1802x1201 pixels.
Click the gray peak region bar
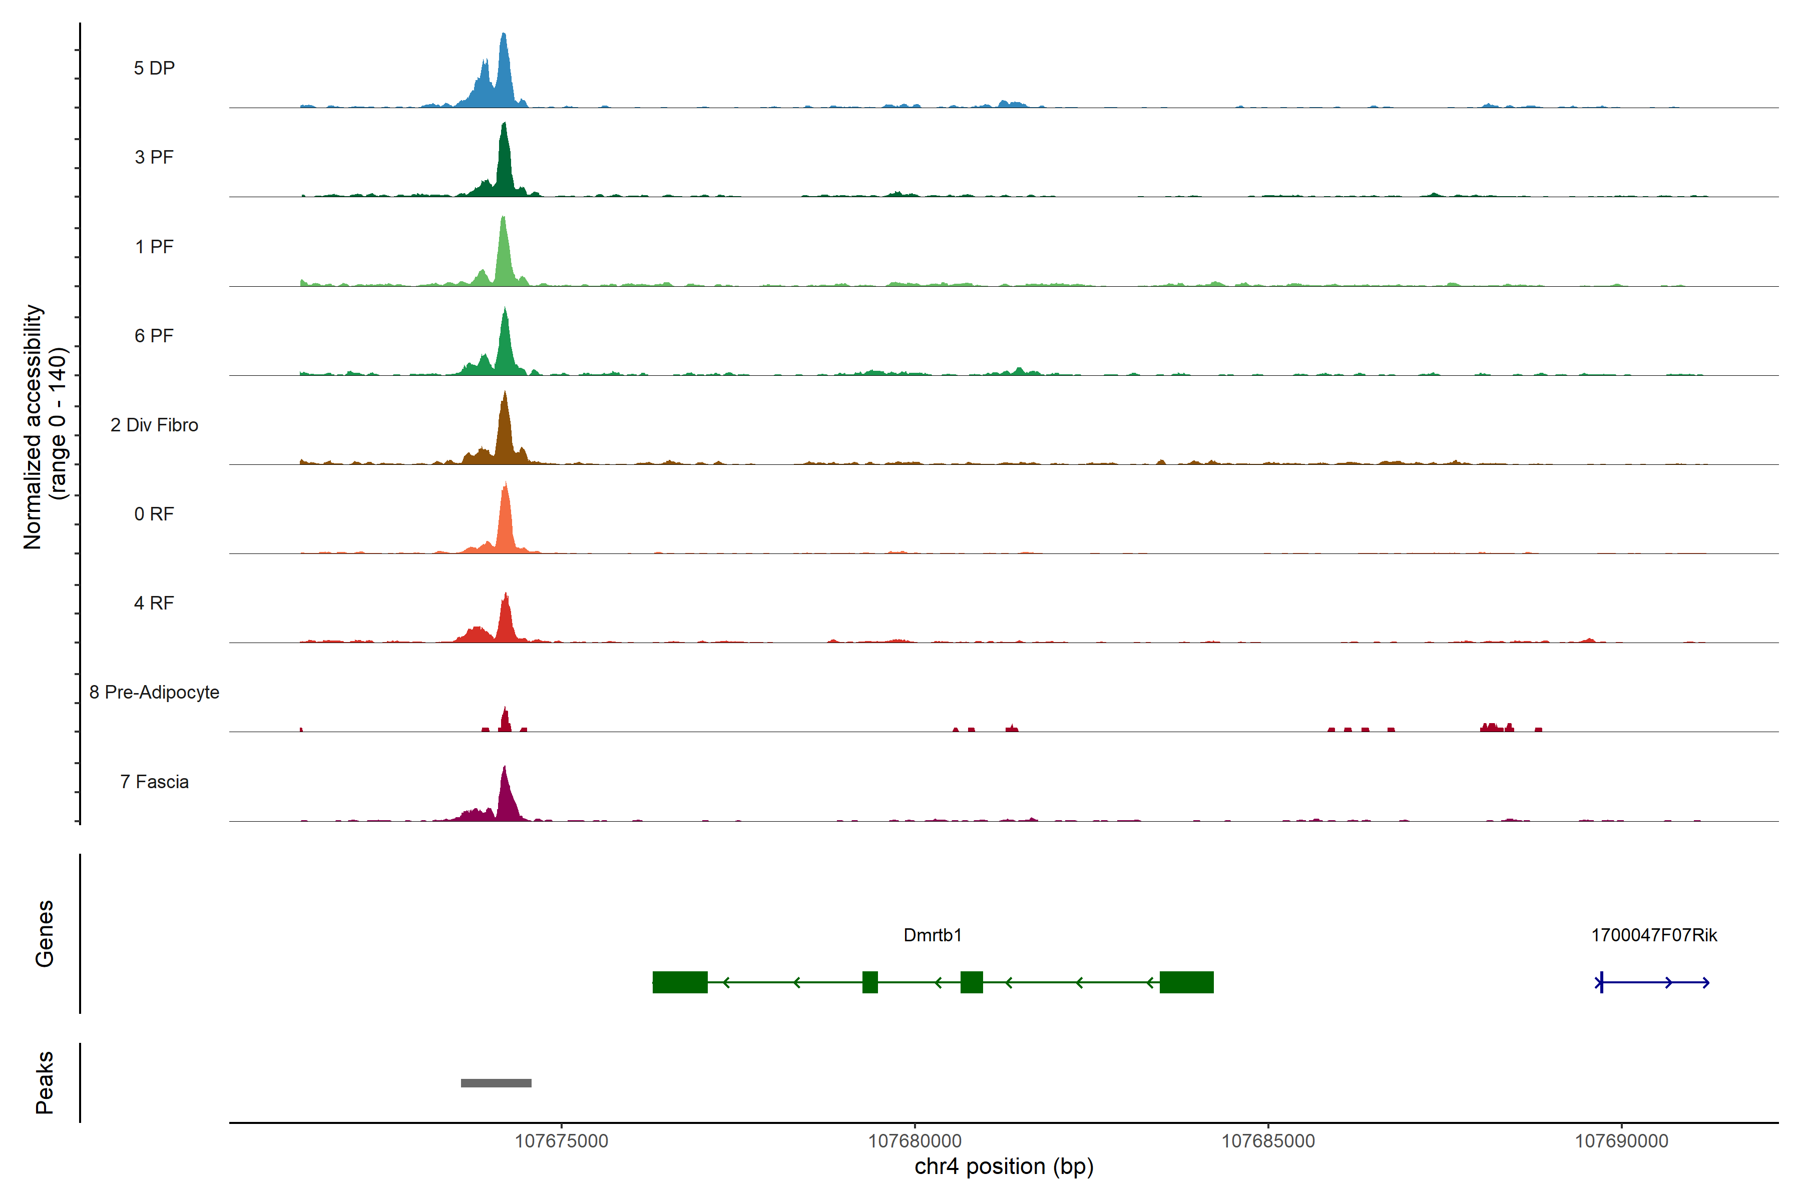click(x=496, y=1082)
